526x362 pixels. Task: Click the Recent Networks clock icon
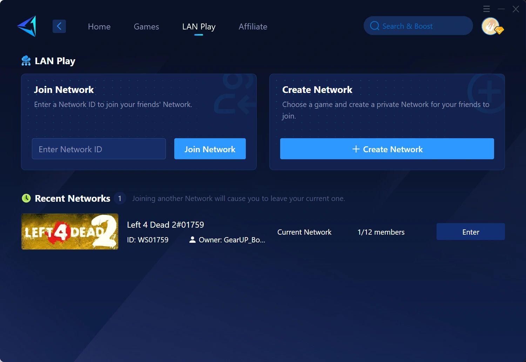[26, 198]
